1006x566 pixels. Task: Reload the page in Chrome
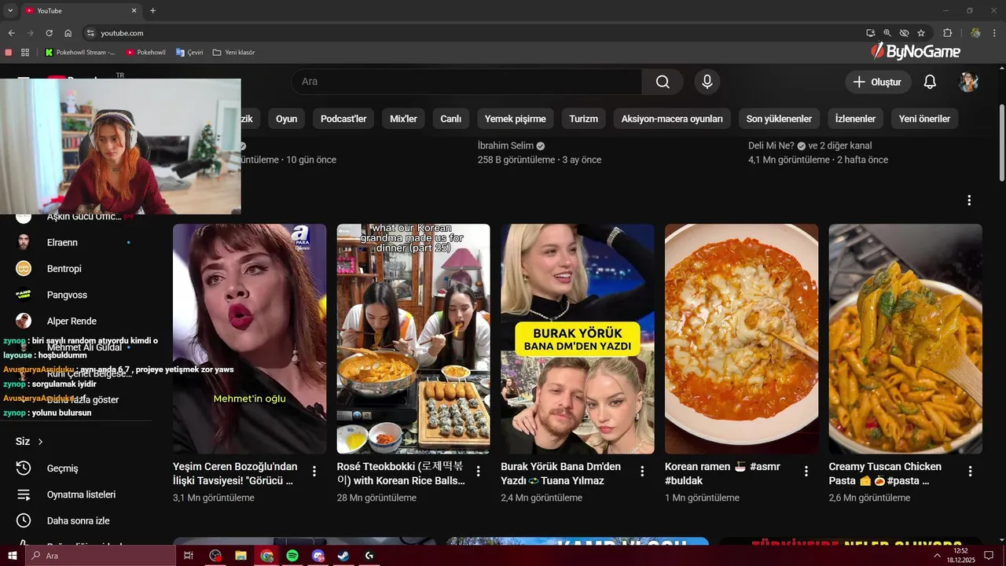pyautogui.click(x=49, y=33)
